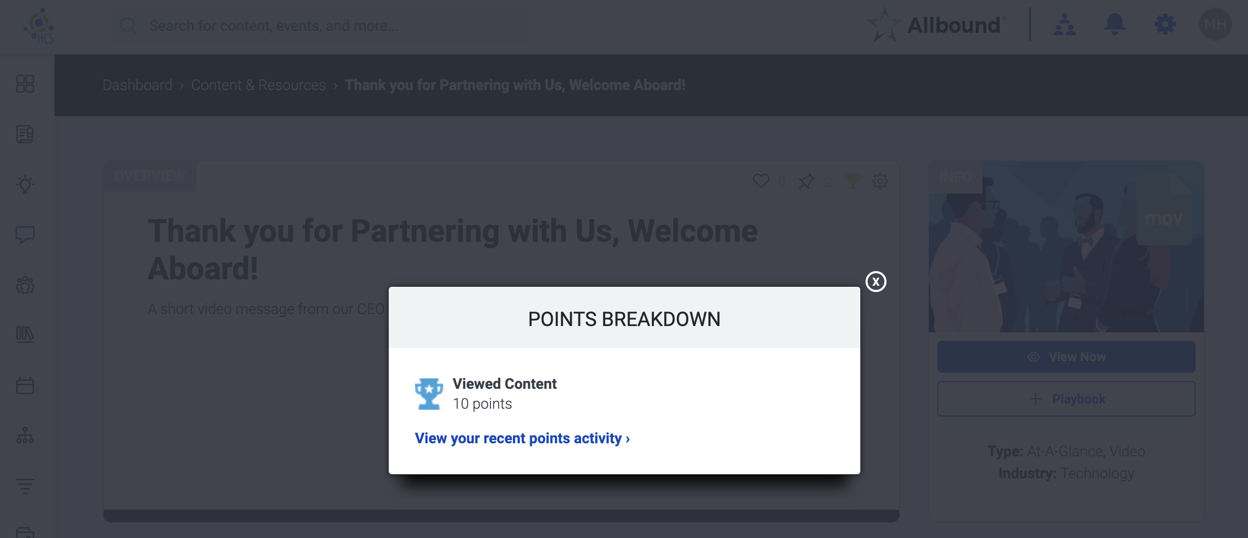Open View your recent points activity link
Image resolution: width=1248 pixels, height=538 pixels.
(522, 438)
